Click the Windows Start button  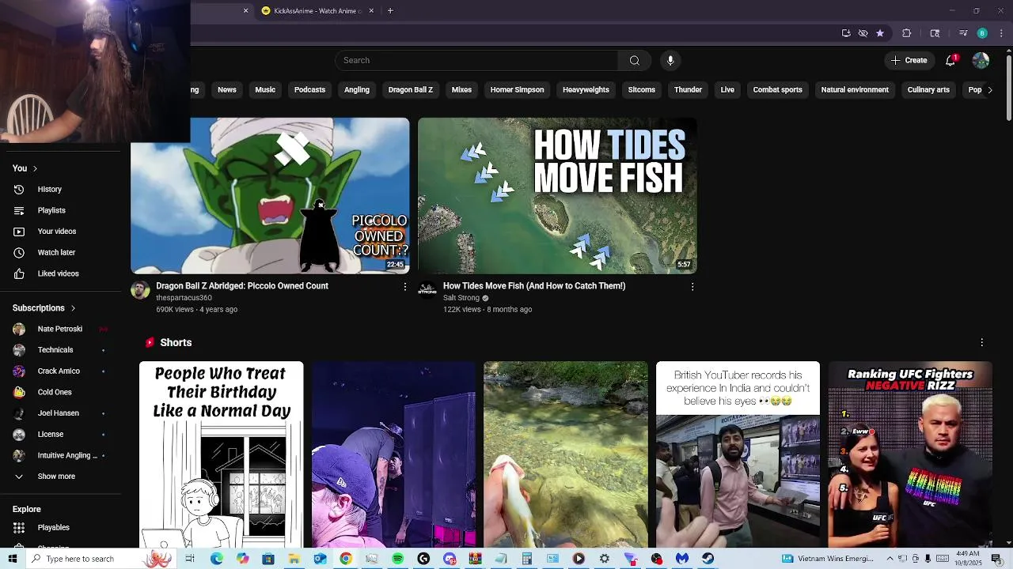point(13,559)
